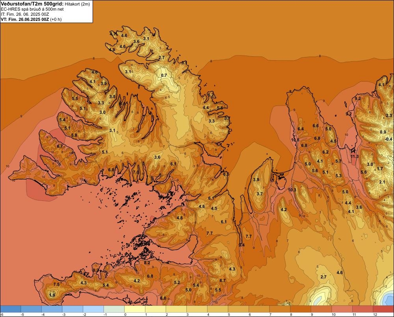Screen dimensions: 394x317
Task: Click the 6.5 temperature value
Action: [x=226, y=174]
